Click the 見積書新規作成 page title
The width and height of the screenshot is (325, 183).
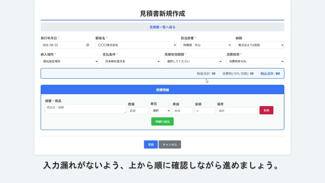[x=162, y=13]
